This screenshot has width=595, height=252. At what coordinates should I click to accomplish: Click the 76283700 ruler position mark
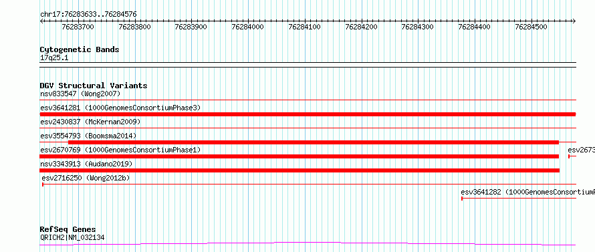click(x=78, y=27)
